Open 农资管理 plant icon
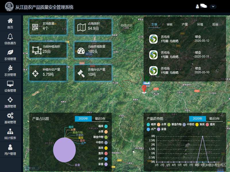 (x=10, y=68)
